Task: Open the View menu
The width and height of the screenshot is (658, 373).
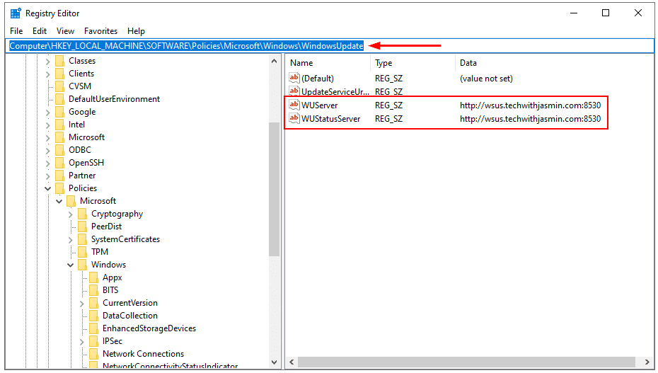Action: (x=66, y=31)
